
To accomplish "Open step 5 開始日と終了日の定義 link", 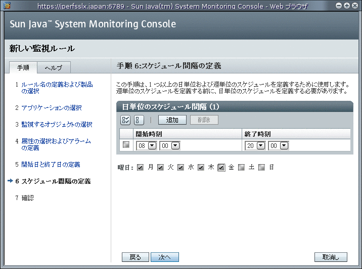I will (x=51, y=165).
